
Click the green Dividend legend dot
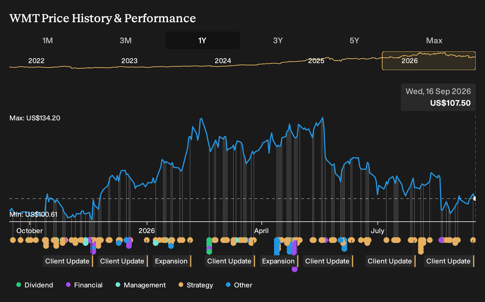pos(19,285)
